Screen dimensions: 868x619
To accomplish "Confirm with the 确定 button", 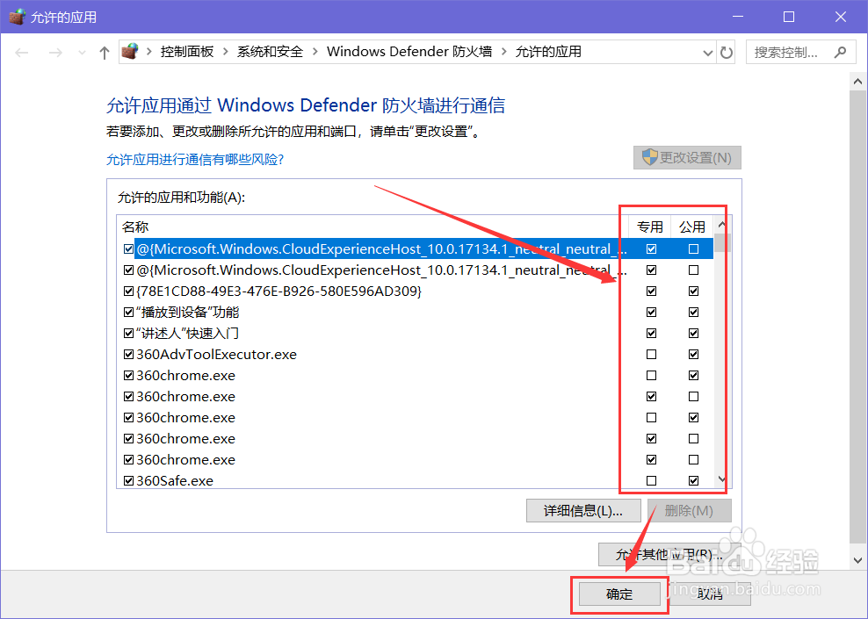I will point(619,594).
